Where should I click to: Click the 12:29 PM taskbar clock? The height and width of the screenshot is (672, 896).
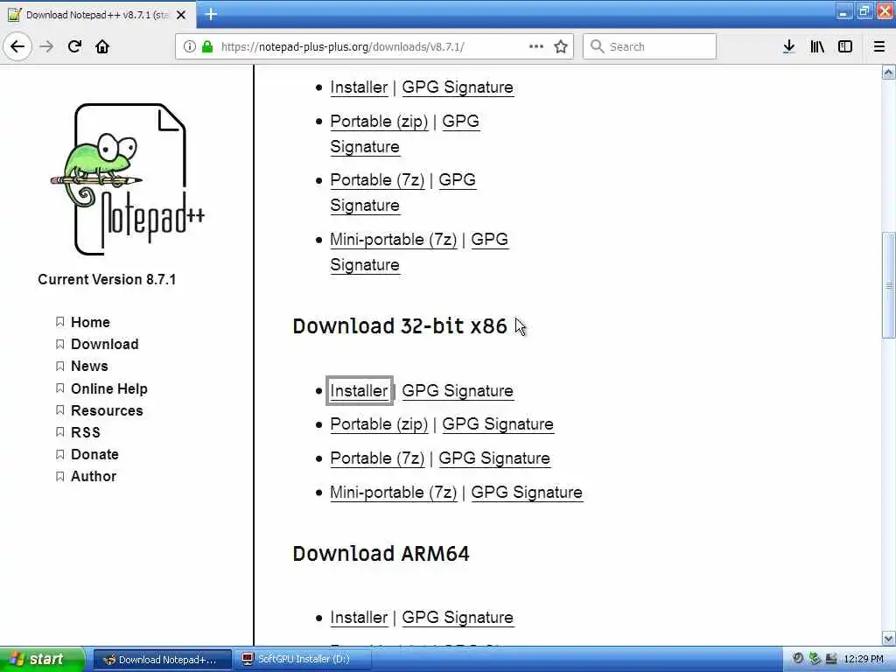tap(864, 660)
